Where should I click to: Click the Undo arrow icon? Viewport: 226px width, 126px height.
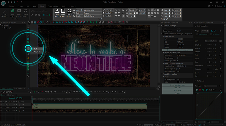coord(44,22)
